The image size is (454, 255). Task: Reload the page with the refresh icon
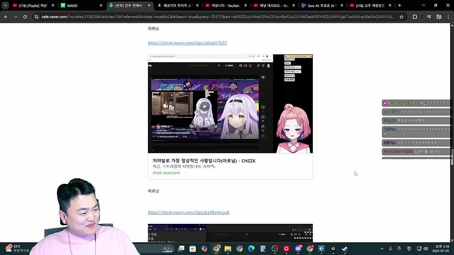[25, 17]
